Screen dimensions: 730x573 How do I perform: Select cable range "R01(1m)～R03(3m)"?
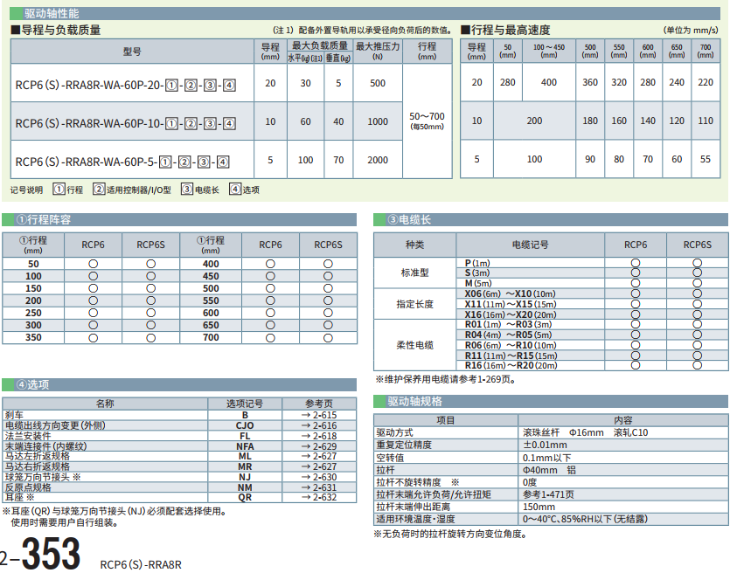pyautogui.click(x=508, y=325)
